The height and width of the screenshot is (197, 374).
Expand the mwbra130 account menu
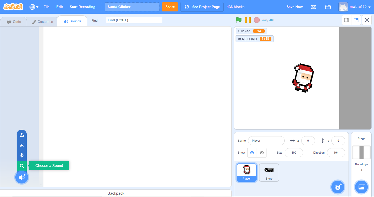click(355, 7)
